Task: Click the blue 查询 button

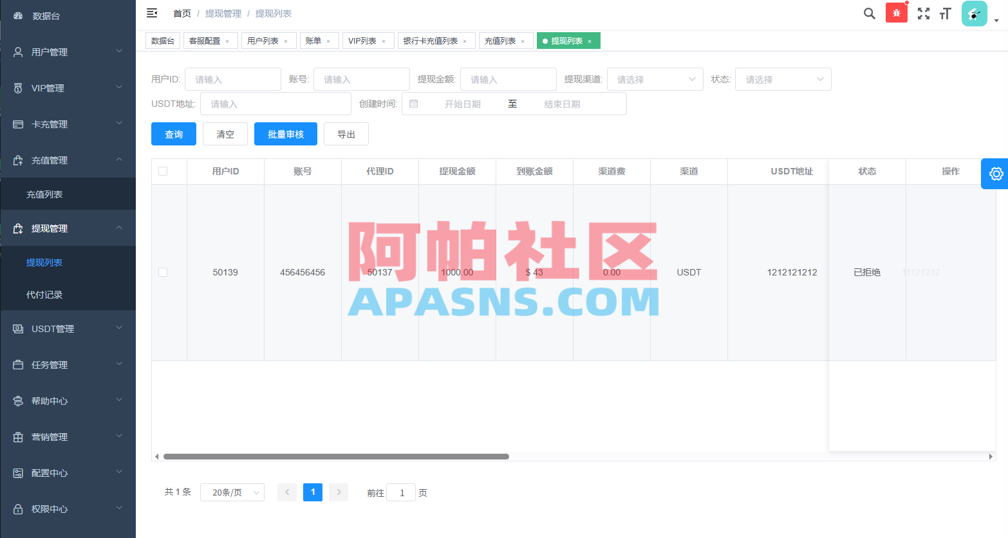Action: tap(174, 134)
